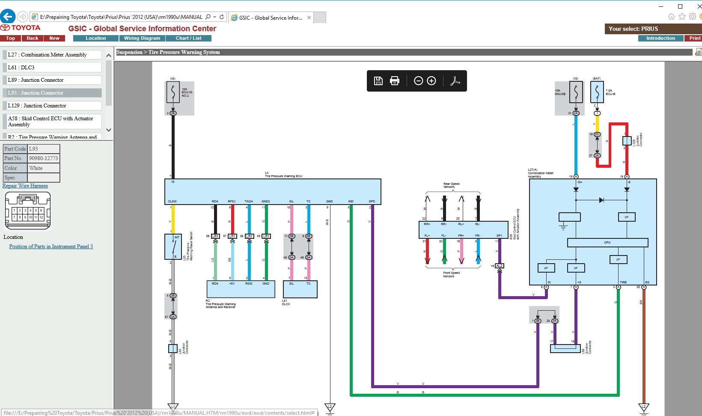Click the printer icon beside breadcrumb bar
Viewport: 702px width, 416px height.
(x=699, y=52)
